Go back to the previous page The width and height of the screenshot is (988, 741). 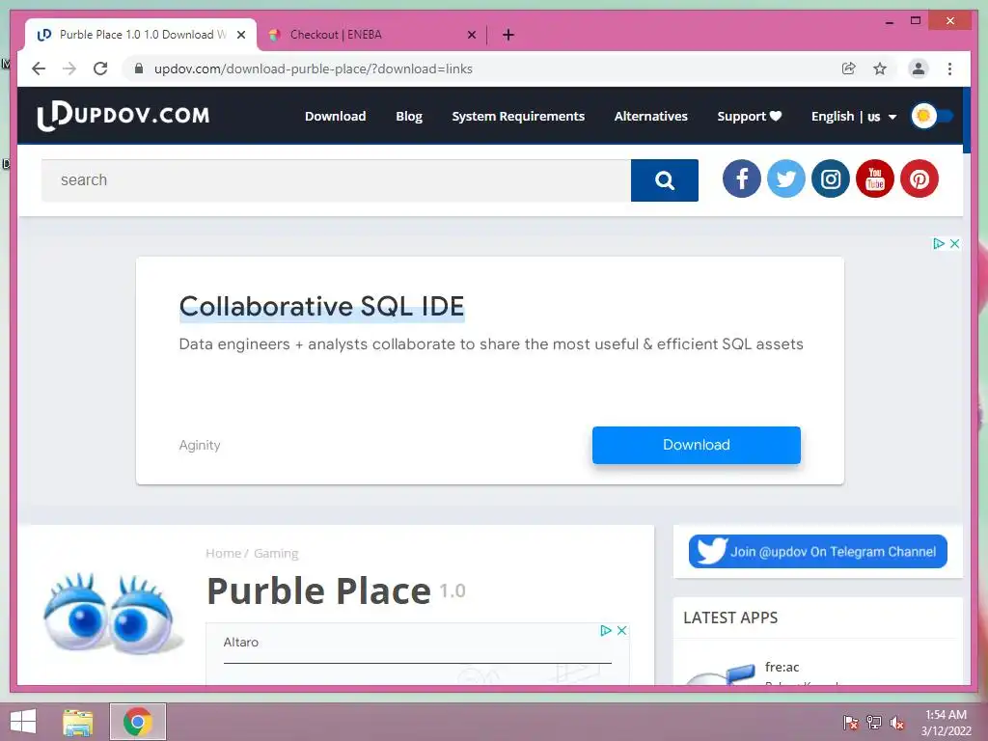pos(39,69)
